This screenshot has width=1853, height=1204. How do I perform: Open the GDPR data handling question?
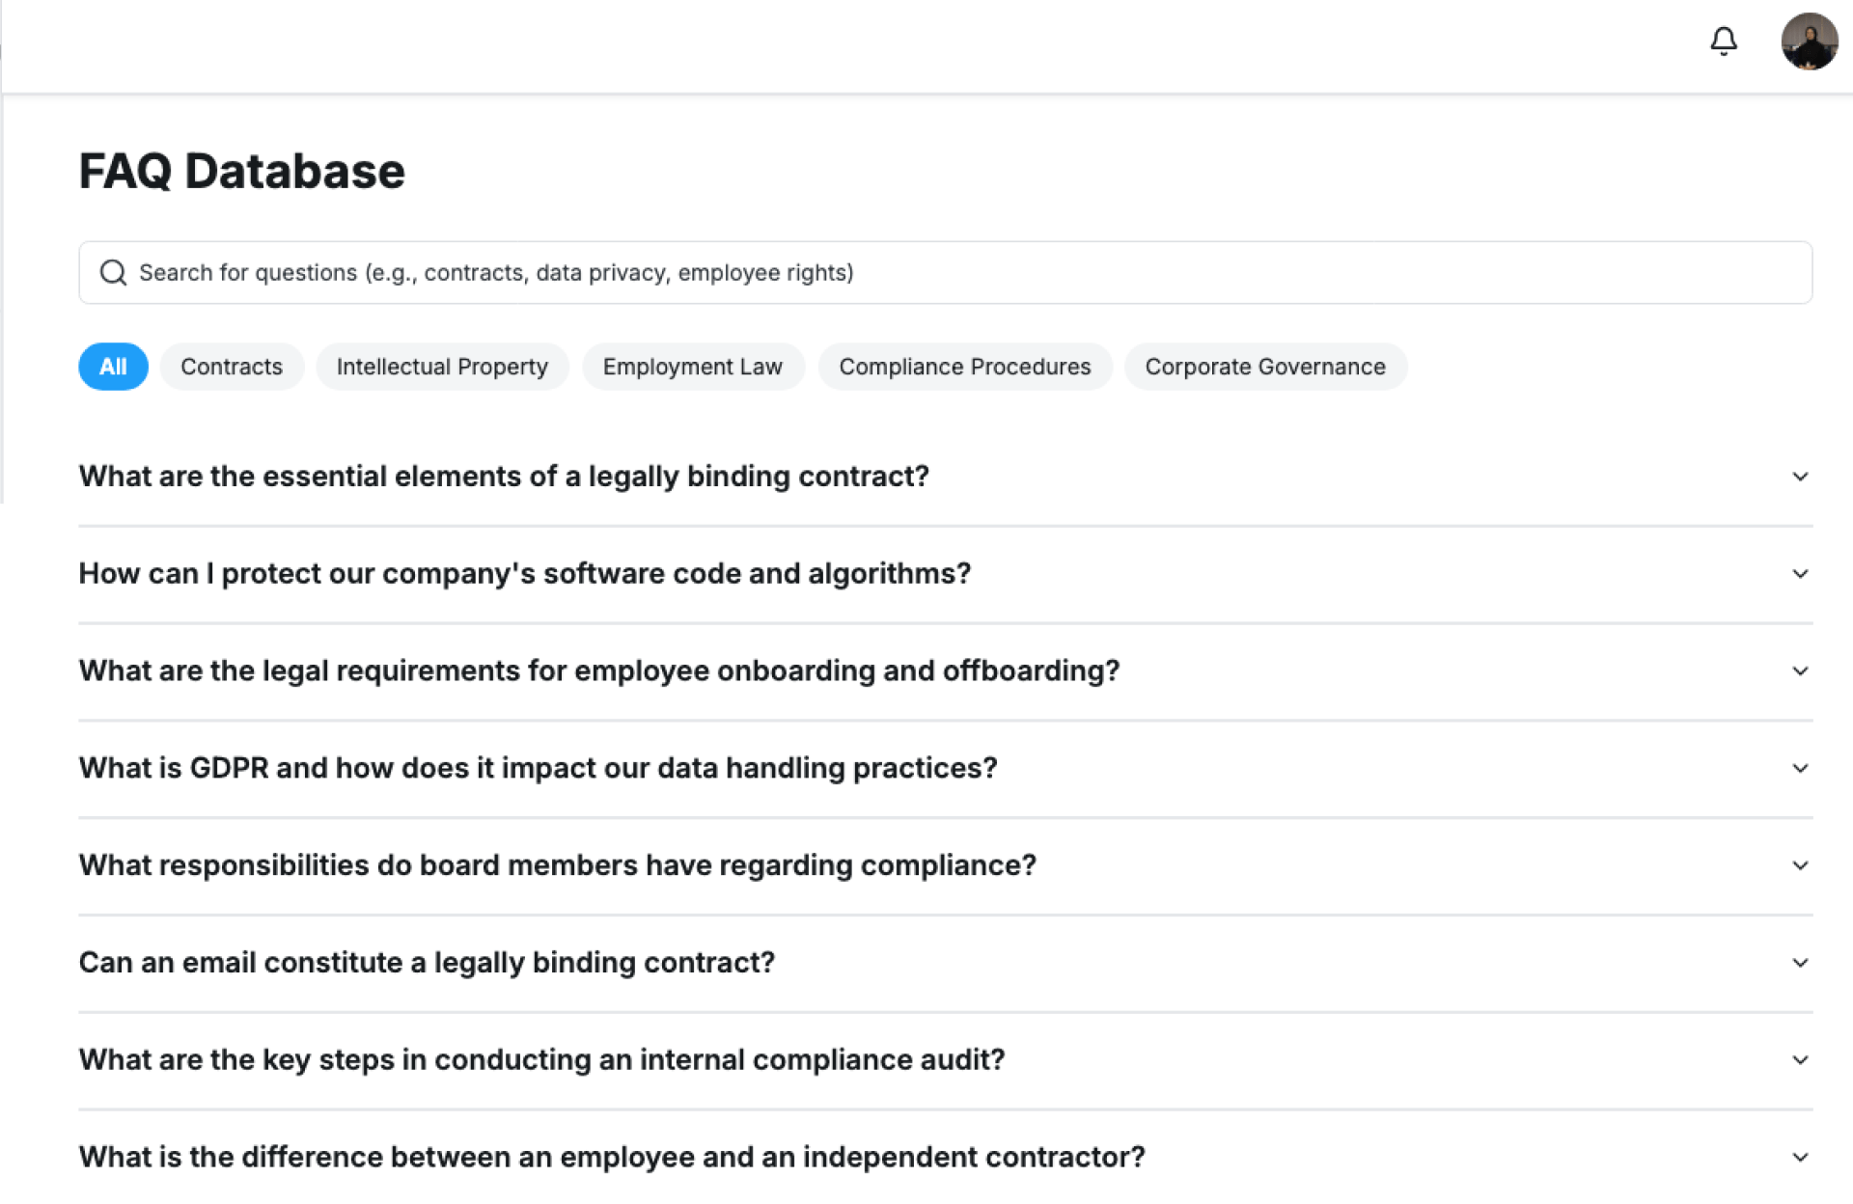(538, 768)
